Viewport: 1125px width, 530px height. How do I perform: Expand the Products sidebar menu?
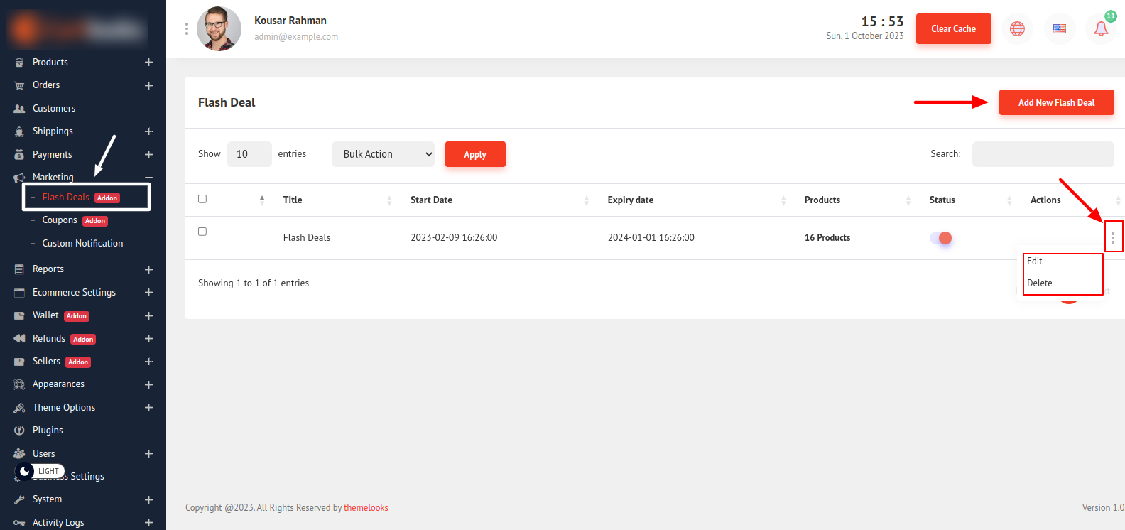point(148,63)
